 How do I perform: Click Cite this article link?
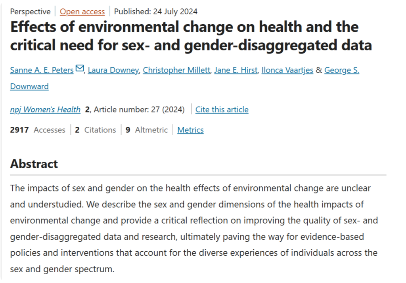click(222, 109)
